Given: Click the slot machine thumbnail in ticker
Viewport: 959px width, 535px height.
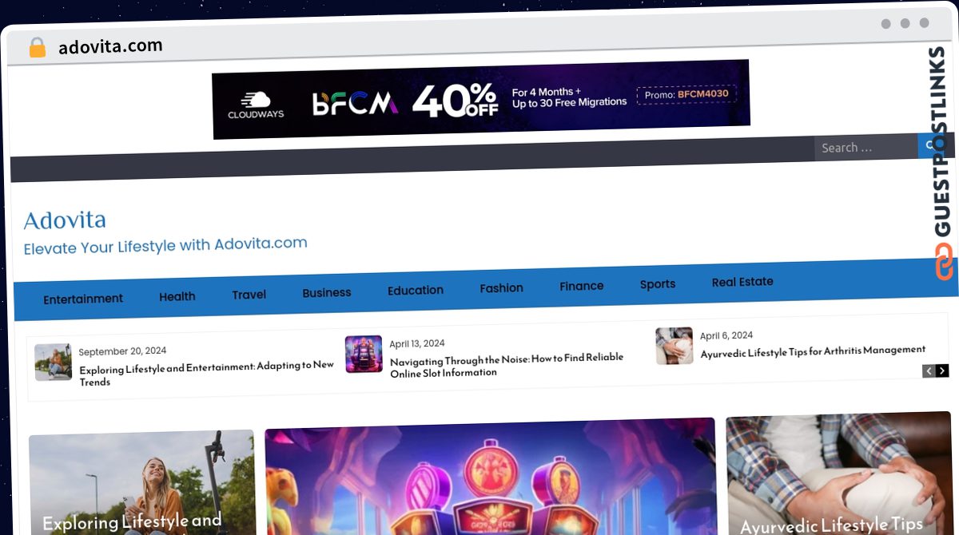Looking at the screenshot, I should coord(364,355).
